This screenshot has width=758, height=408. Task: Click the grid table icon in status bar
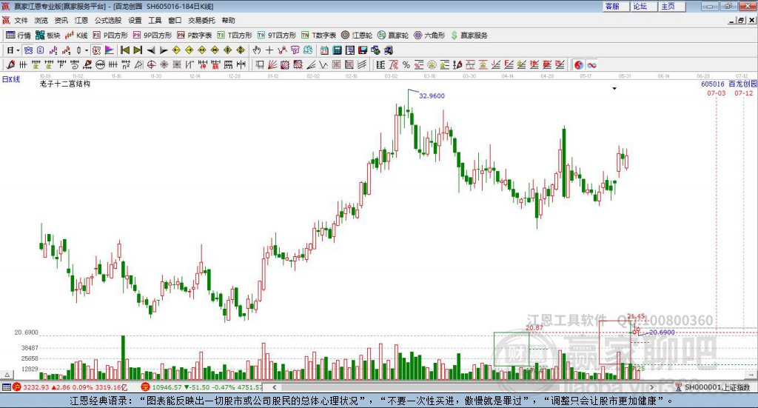[x=6, y=387]
